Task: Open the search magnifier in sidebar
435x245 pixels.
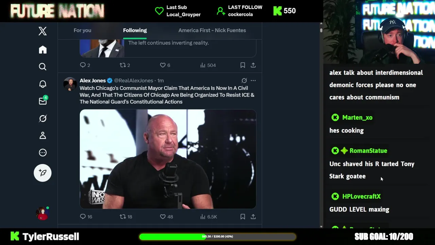Action: (x=42, y=67)
